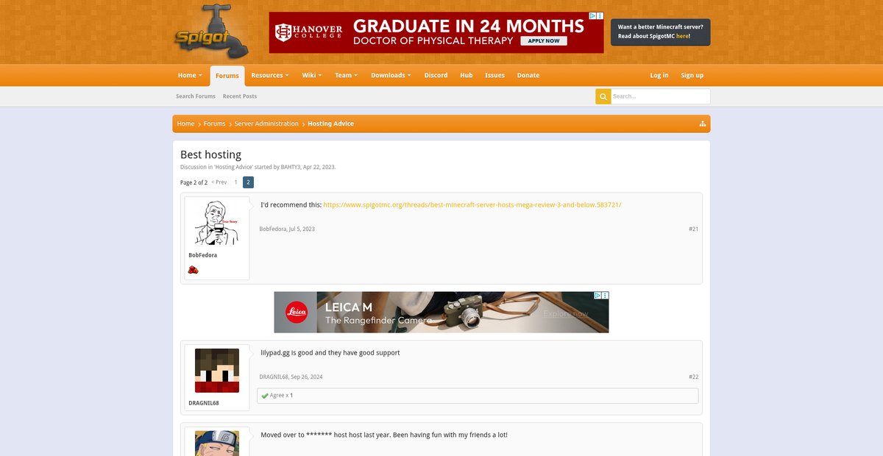883x456 pixels.
Task: Open the spigotmc.org mega-review link
Action: point(472,204)
